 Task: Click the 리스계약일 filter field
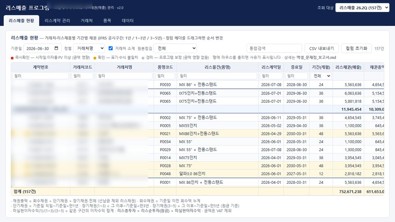point(271,76)
